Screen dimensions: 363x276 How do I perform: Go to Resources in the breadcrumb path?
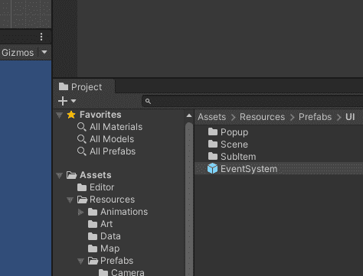point(262,117)
